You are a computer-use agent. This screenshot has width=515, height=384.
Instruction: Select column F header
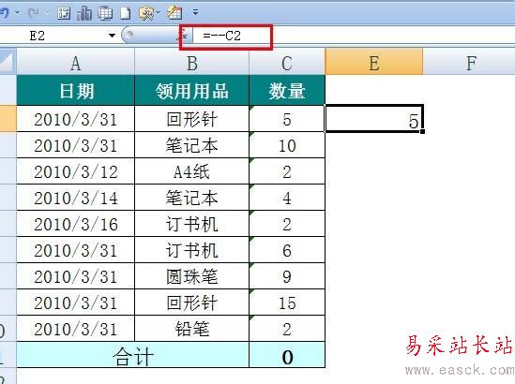[x=469, y=62]
